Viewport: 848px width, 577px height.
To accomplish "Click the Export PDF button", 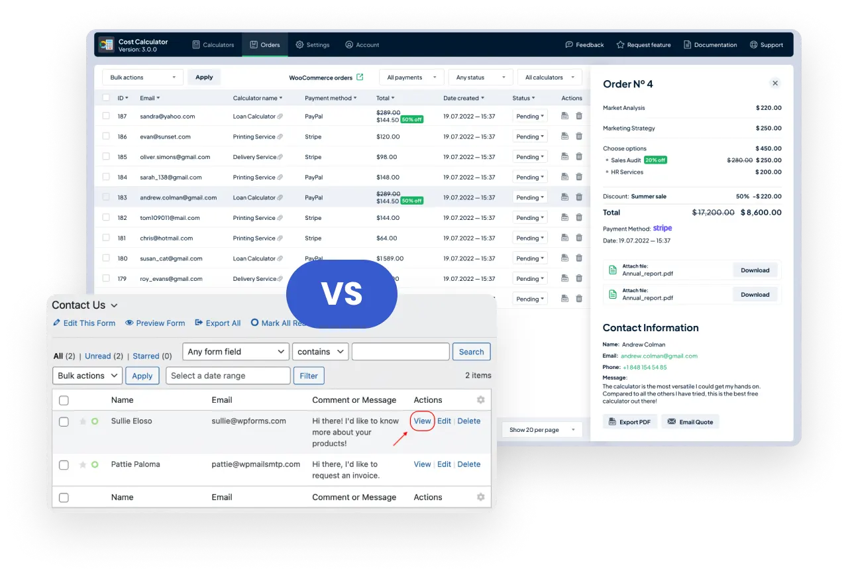I will (x=629, y=422).
